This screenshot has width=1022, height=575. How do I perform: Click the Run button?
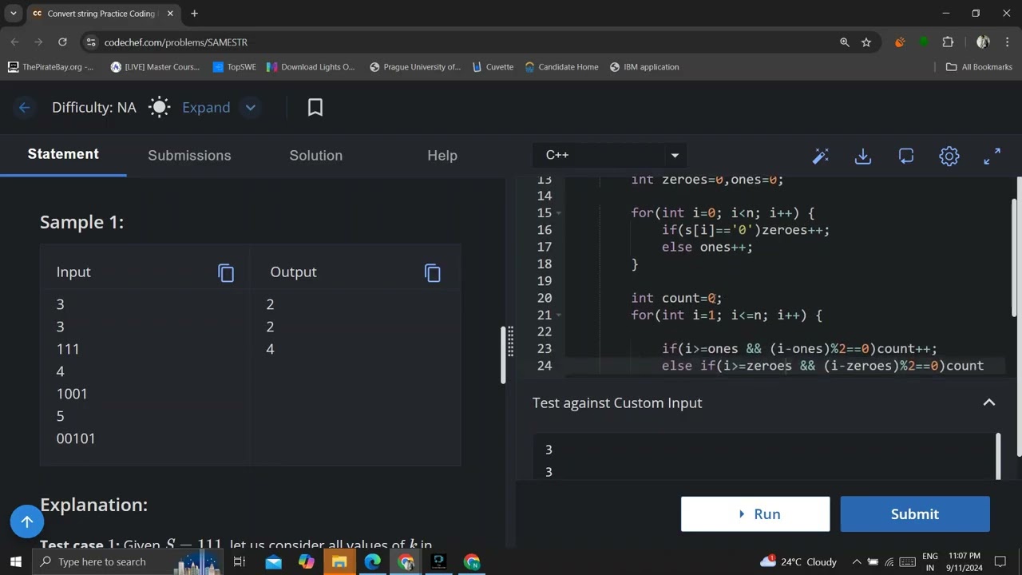(755, 514)
